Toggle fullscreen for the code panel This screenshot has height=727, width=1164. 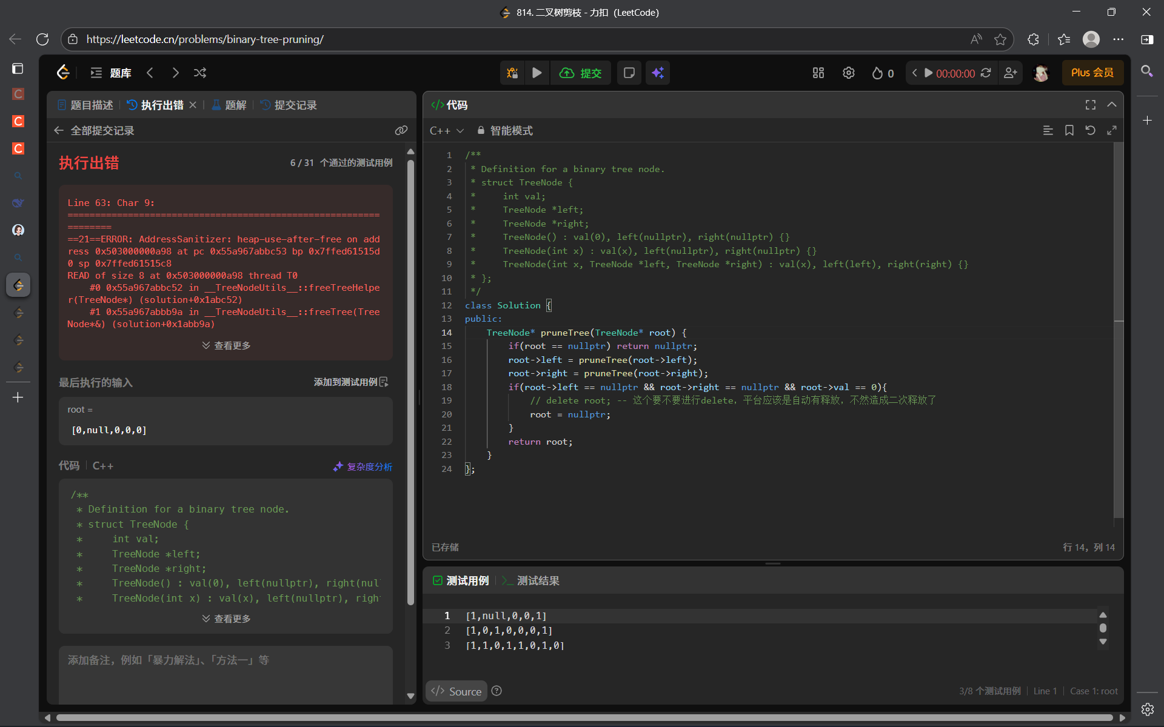[x=1090, y=105]
